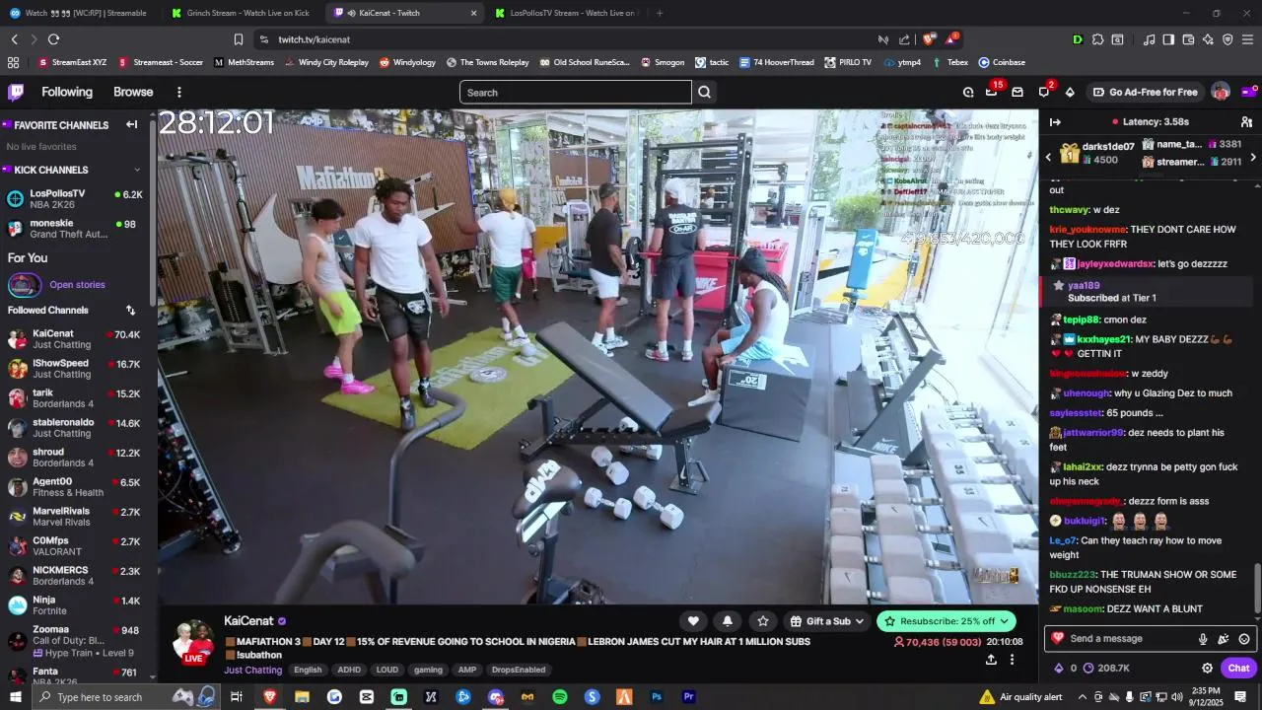Open Spotify from the taskbar
Image resolution: width=1262 pixels, height=710 pixels.
pos(560,696)
